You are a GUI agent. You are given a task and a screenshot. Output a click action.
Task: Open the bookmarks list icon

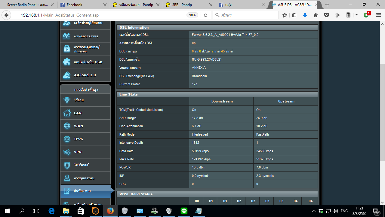click(x=294, y=15)
